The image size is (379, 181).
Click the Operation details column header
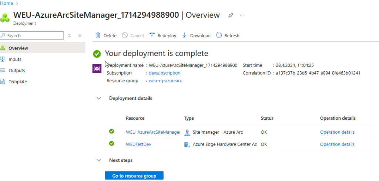point(338,118)
